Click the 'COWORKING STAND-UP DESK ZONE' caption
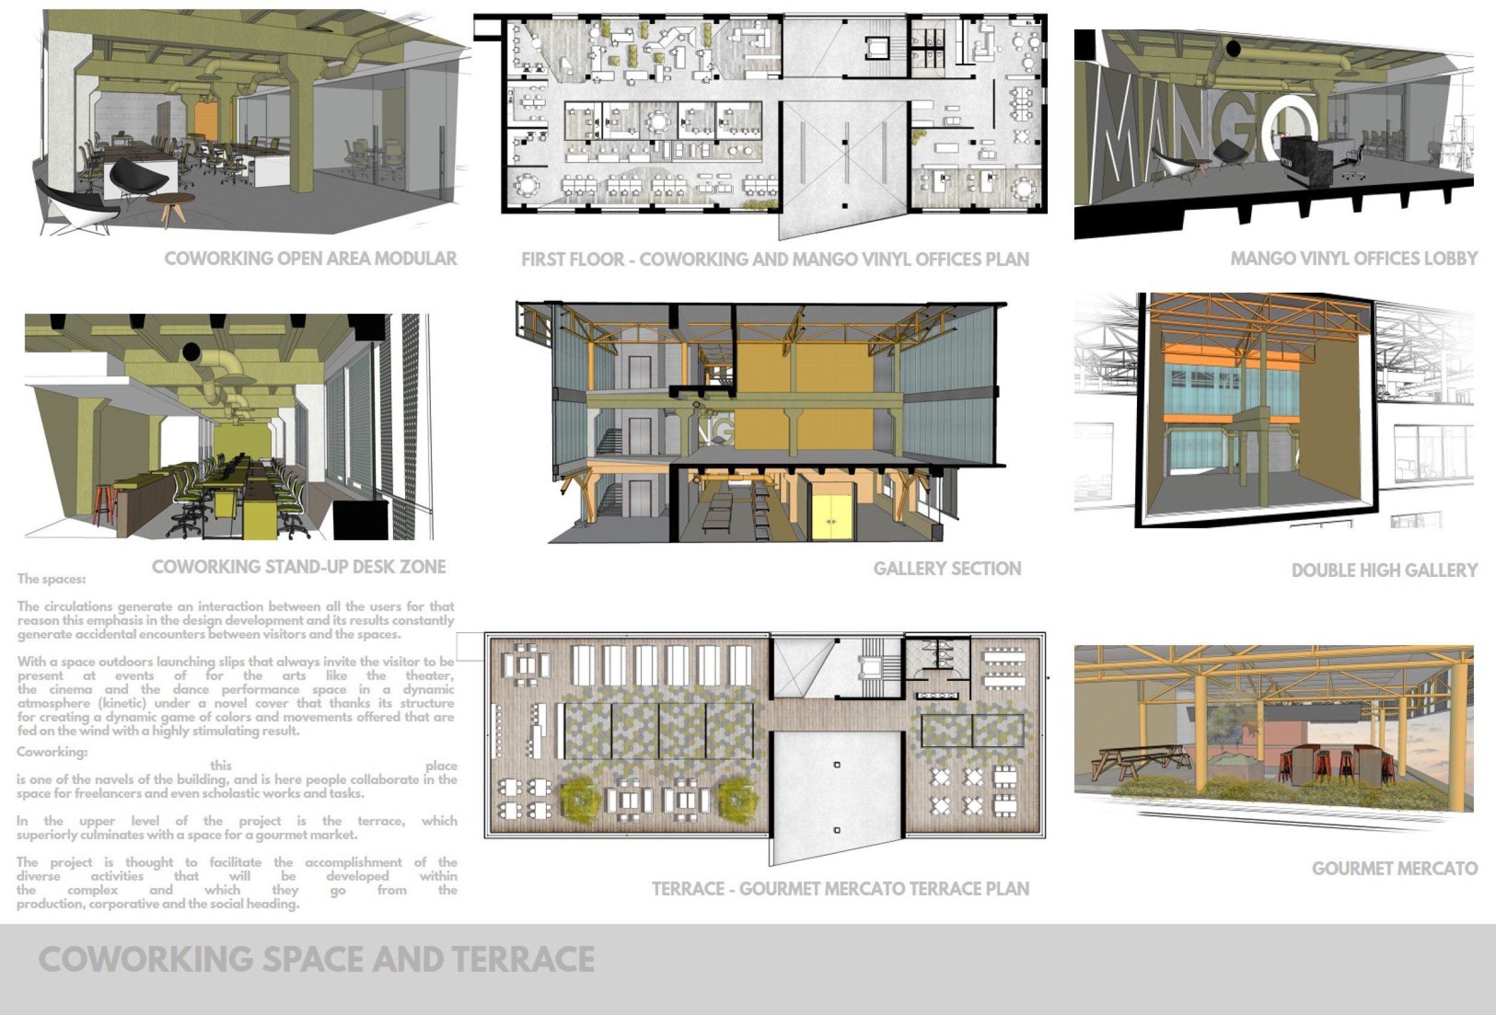 tap(299, 567)
